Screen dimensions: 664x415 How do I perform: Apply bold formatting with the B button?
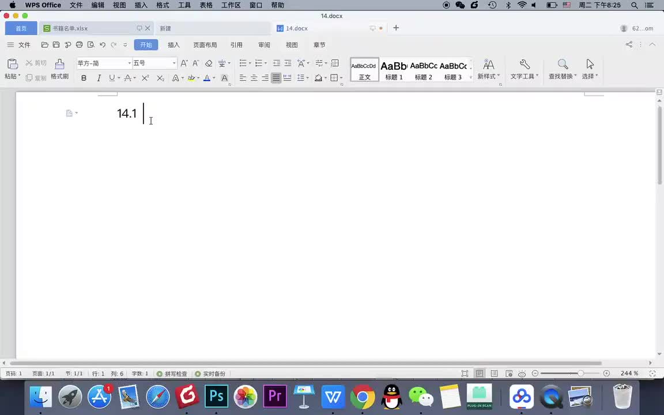point(84,78)
